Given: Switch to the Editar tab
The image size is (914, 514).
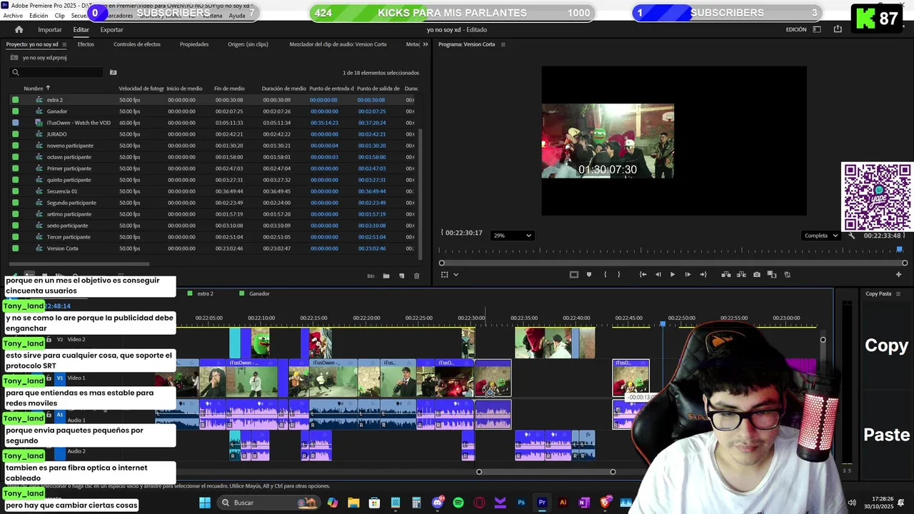Looking at the screenshot, I should point(81,30).
